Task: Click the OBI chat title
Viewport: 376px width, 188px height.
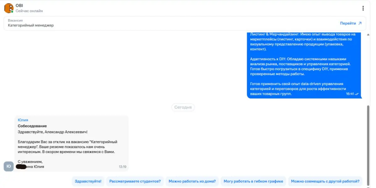Action: point(19,6)
